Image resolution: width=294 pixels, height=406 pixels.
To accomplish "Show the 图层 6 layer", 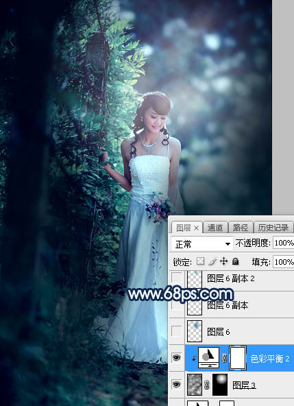I will click(177, 331).
